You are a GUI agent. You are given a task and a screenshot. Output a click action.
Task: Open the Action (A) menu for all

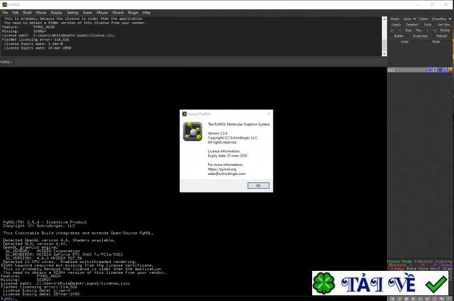pos(430,70)
